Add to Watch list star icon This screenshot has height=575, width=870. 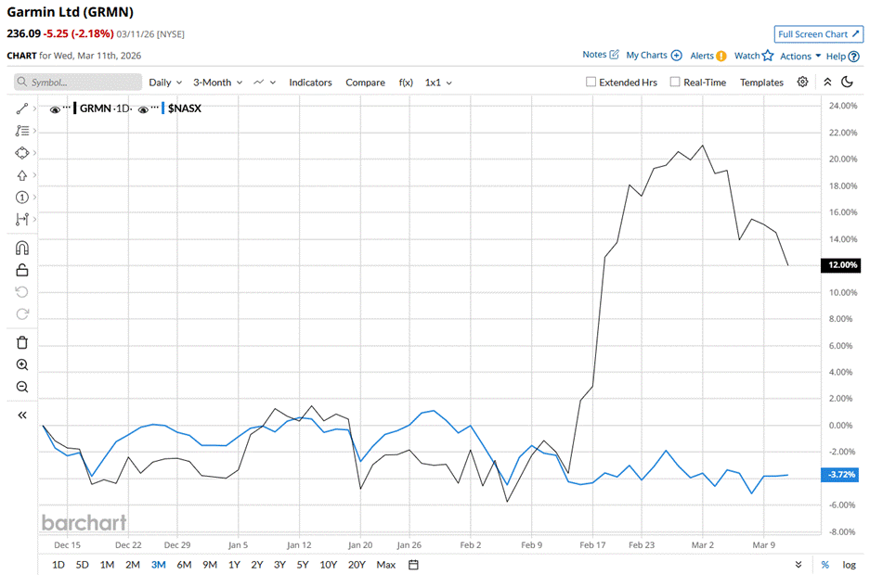click(x=768, y=56)
